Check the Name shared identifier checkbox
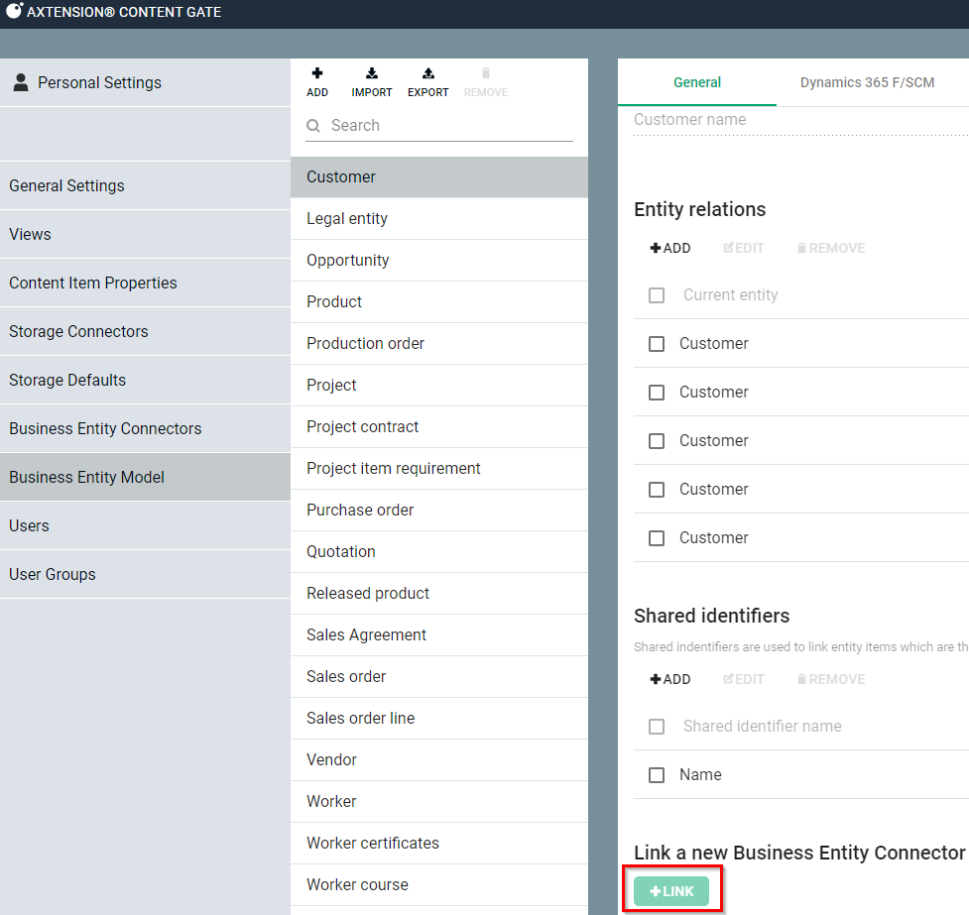 (x=657, y=775)
